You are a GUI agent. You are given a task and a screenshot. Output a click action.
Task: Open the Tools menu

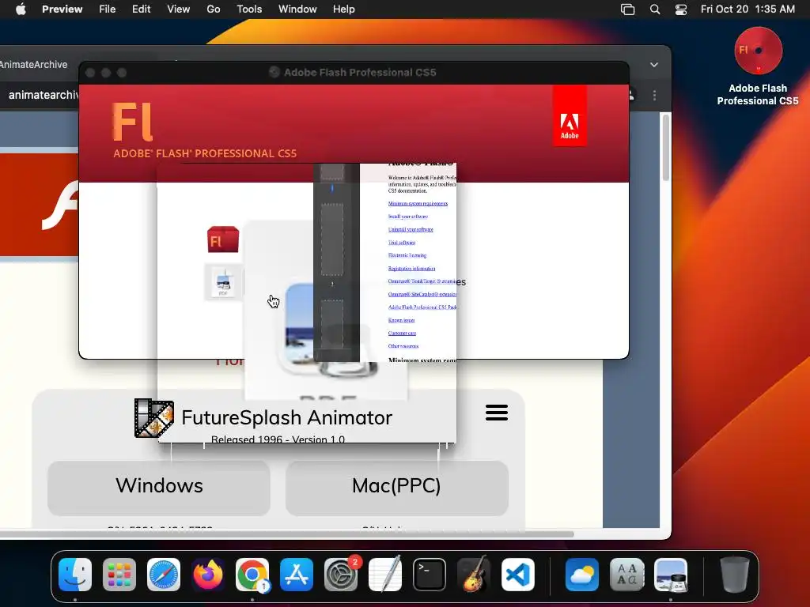pos(249,9)
